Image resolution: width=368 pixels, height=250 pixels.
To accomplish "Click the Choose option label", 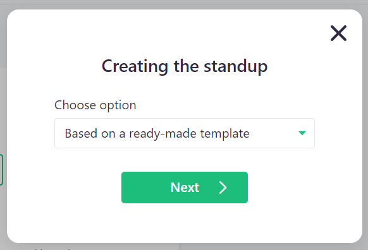I will [x=95, y=105].
